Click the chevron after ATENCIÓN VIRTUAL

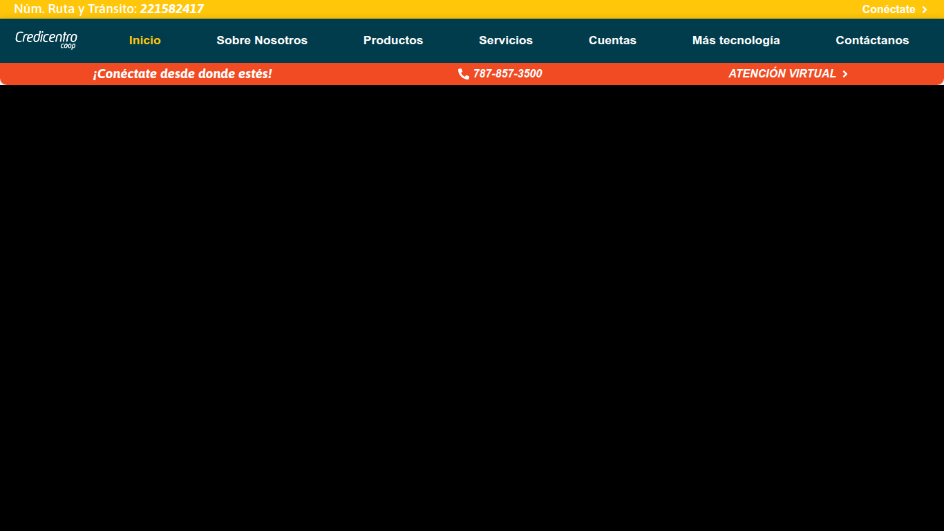845,74
